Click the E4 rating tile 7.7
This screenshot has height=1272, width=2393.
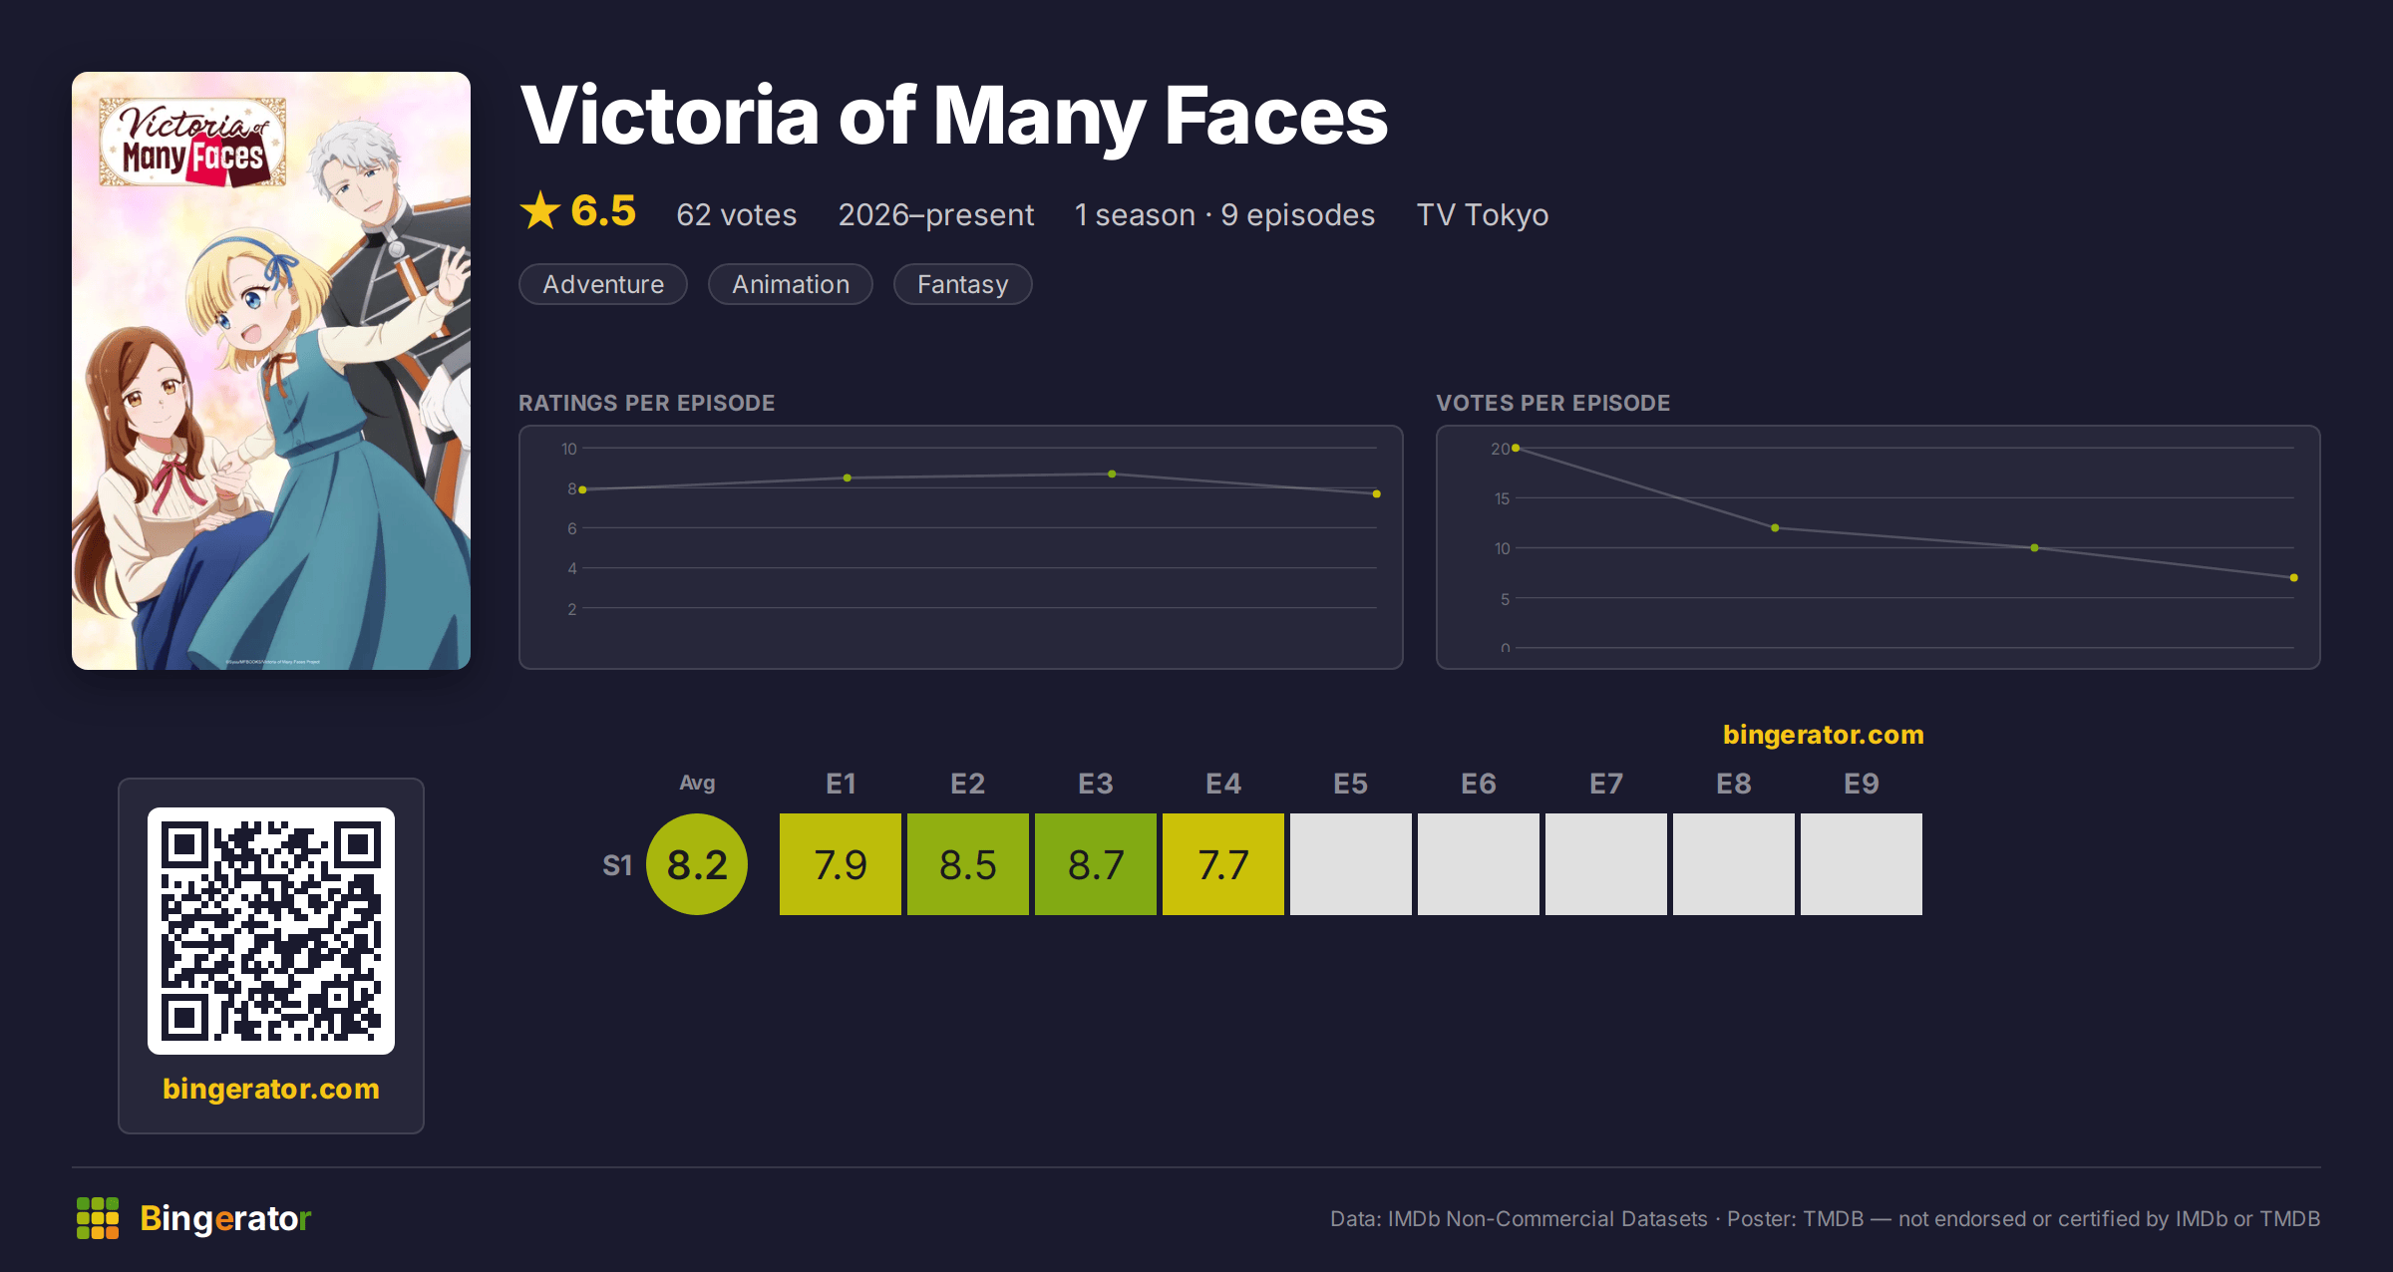(x=1223, y=864)
